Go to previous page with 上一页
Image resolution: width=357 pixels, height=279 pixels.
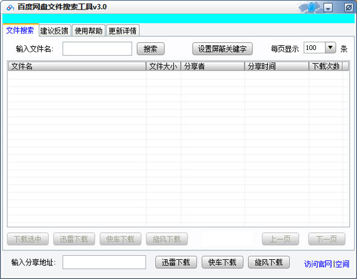(x=280, y=239)
